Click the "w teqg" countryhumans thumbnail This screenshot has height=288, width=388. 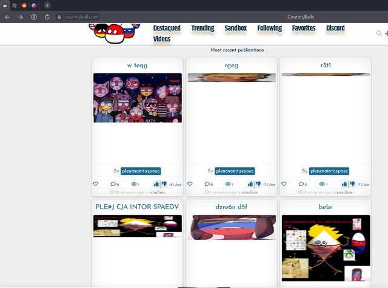pos(138,98)
